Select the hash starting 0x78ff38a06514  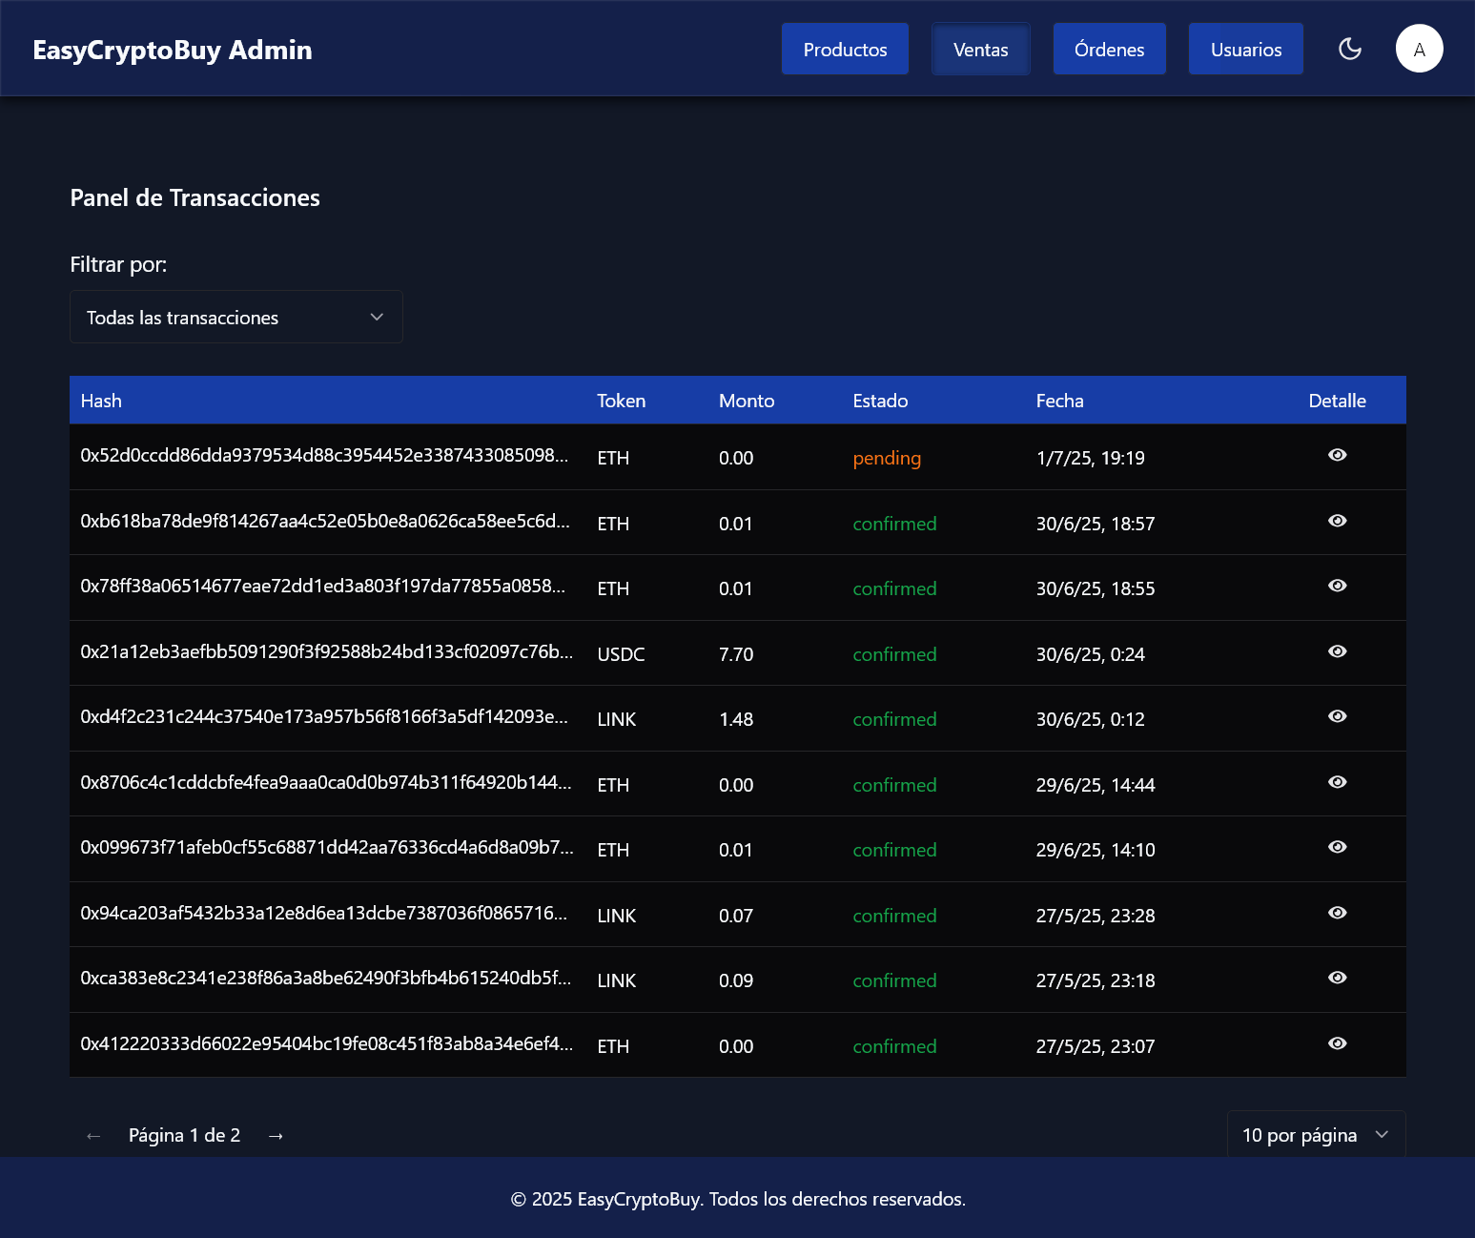(323, 586)
